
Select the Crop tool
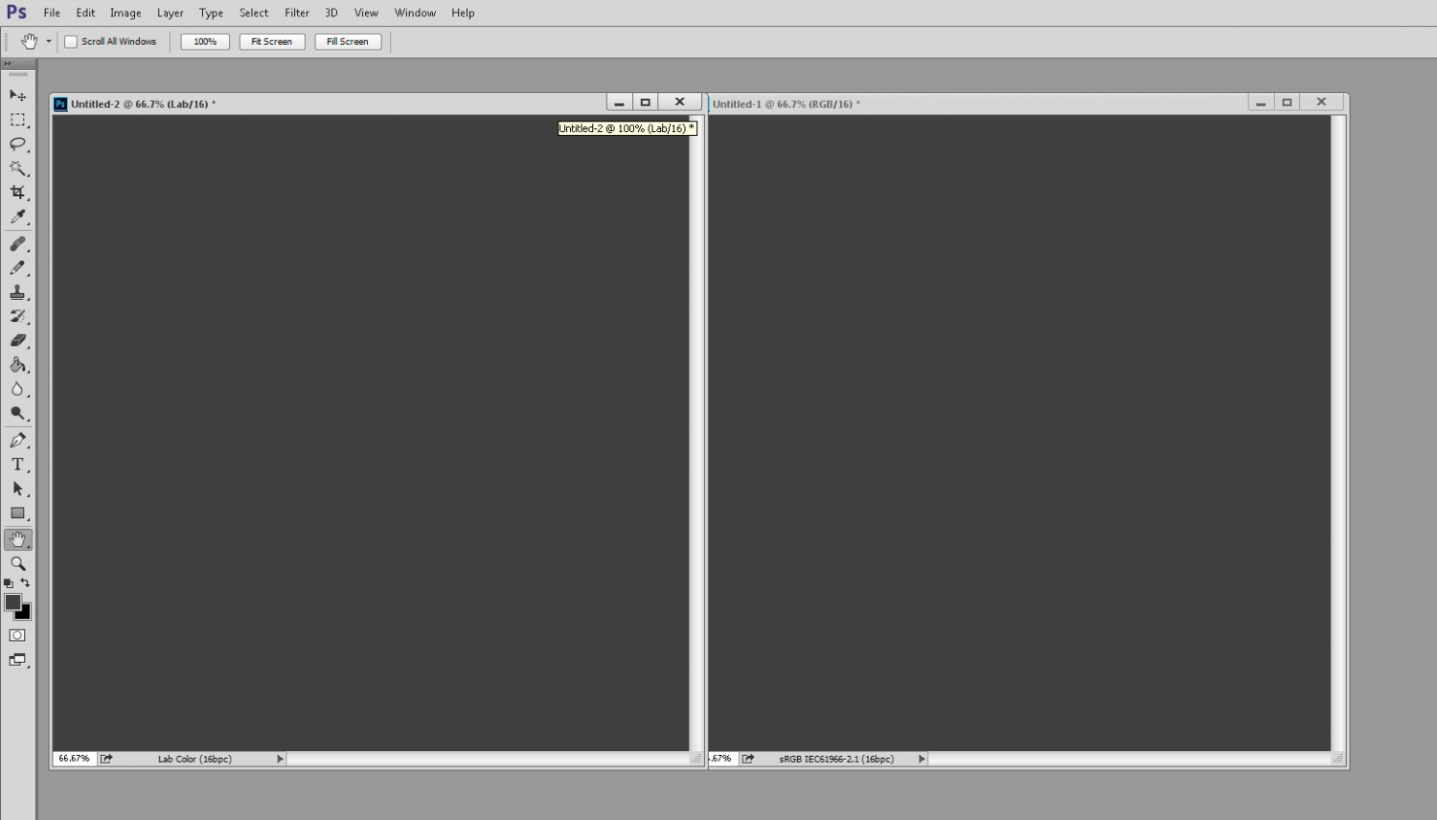point(17,193)
